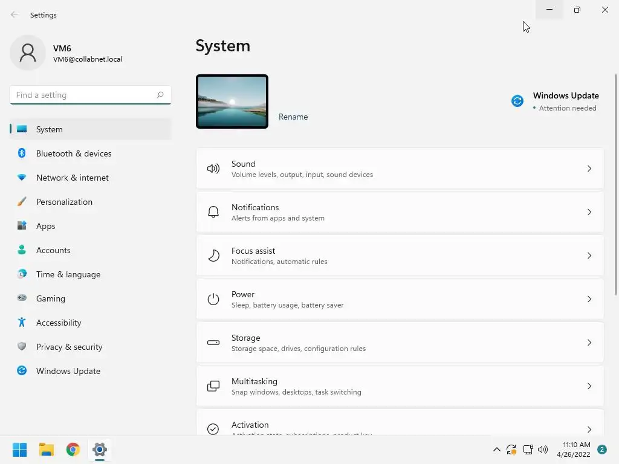Screen dimensions: 619x464
Task: Click the Privacy & security shield icon
Action: (22, 346)
